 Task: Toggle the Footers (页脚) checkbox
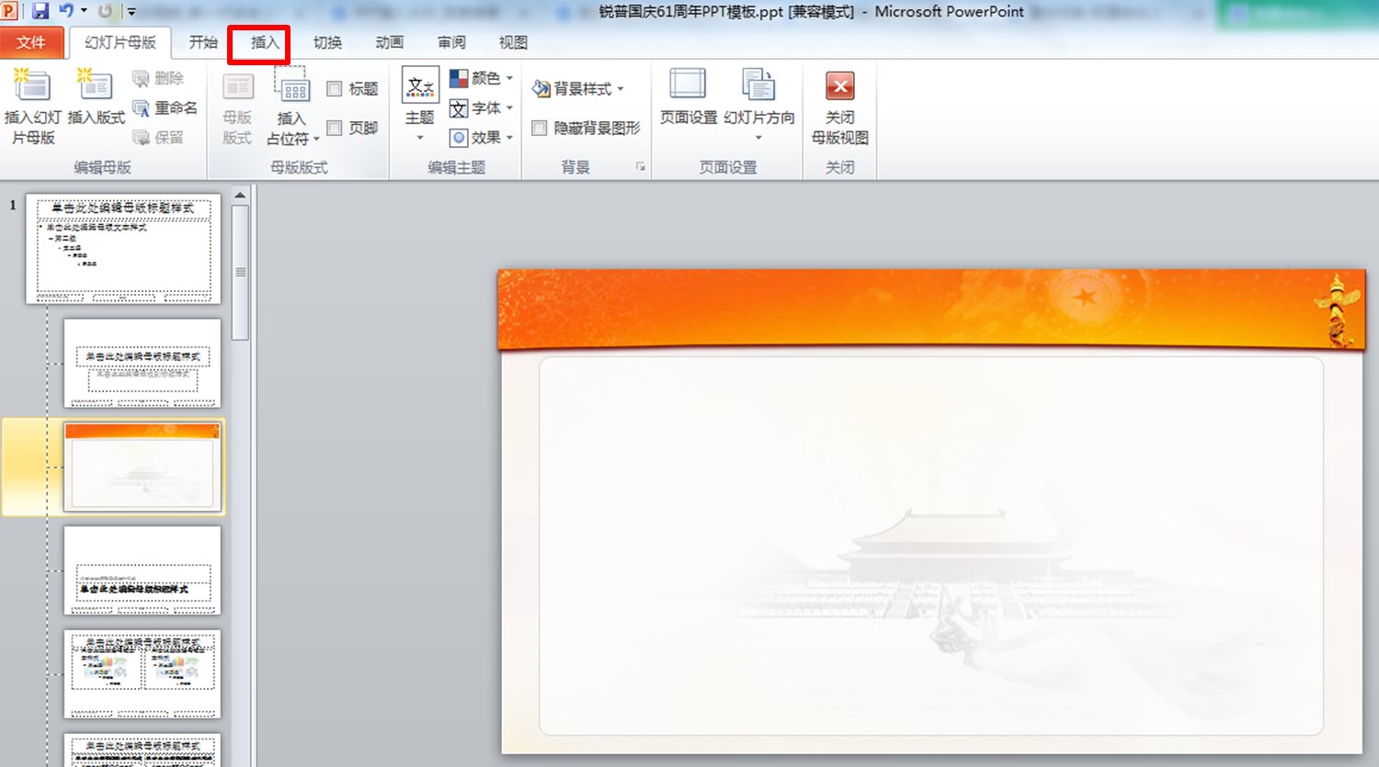335,129
